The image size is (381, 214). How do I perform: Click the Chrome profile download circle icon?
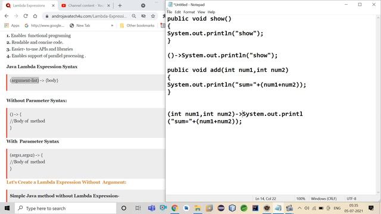pyautogui.click(x=143, y=5)
